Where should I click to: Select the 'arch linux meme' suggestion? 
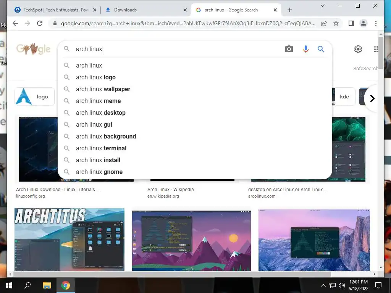point(195,101)
